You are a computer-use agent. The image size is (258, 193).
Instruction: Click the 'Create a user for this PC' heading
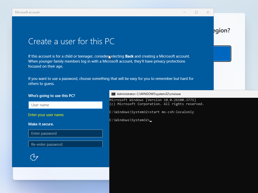(71, 41)
